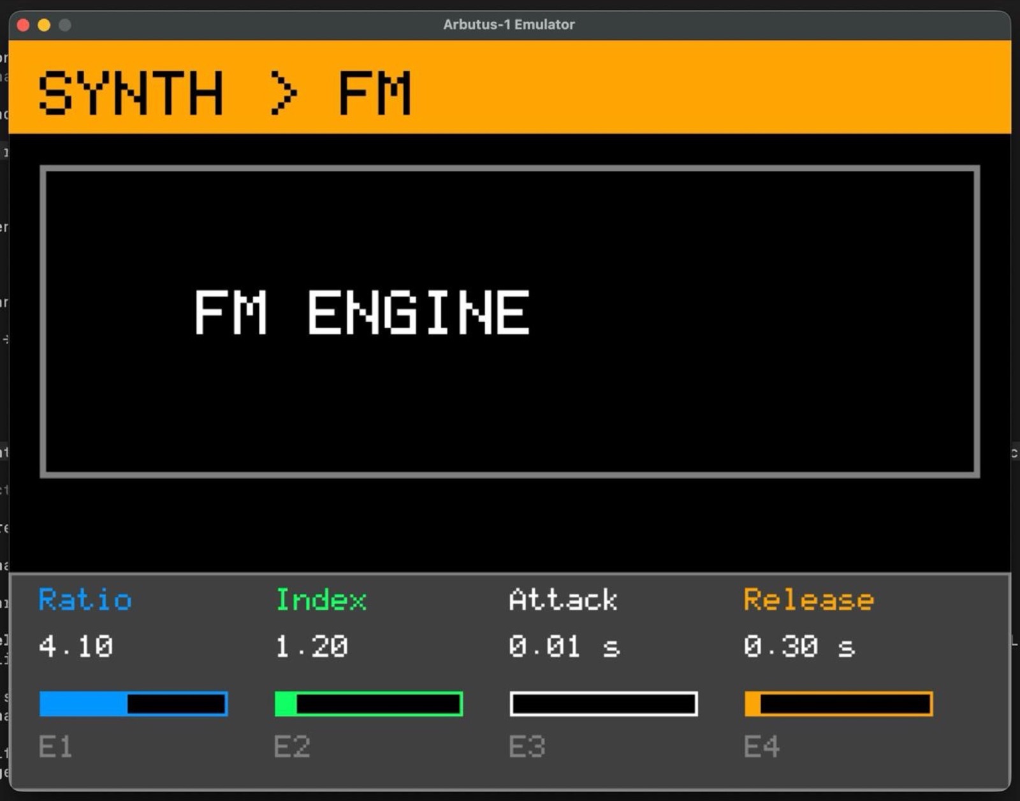Click the SYNTH > FM breadcrumb header

[224, 93]
